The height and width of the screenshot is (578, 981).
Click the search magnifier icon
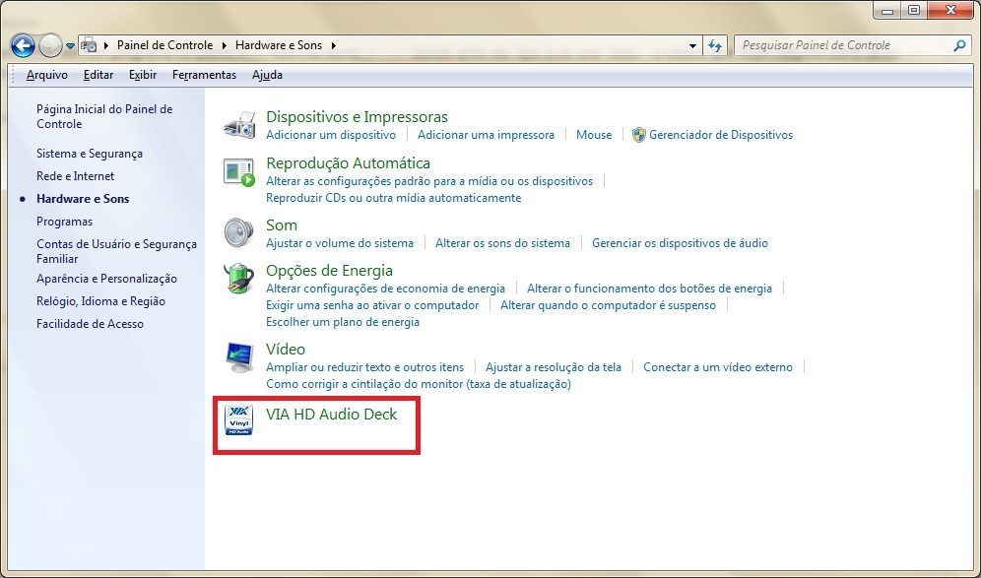point(959,45)
